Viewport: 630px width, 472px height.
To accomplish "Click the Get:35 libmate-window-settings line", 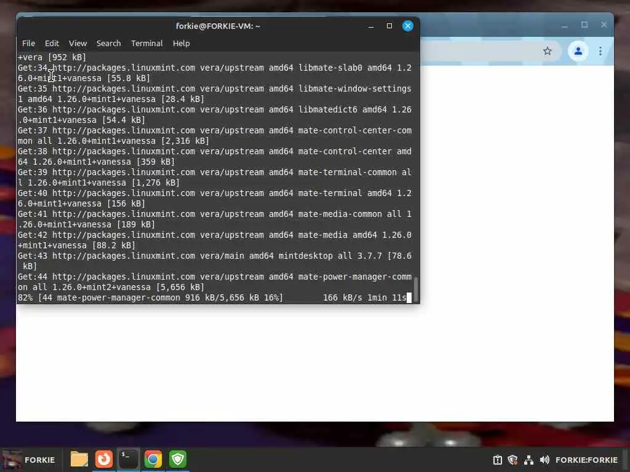I will tap(215, 94).
